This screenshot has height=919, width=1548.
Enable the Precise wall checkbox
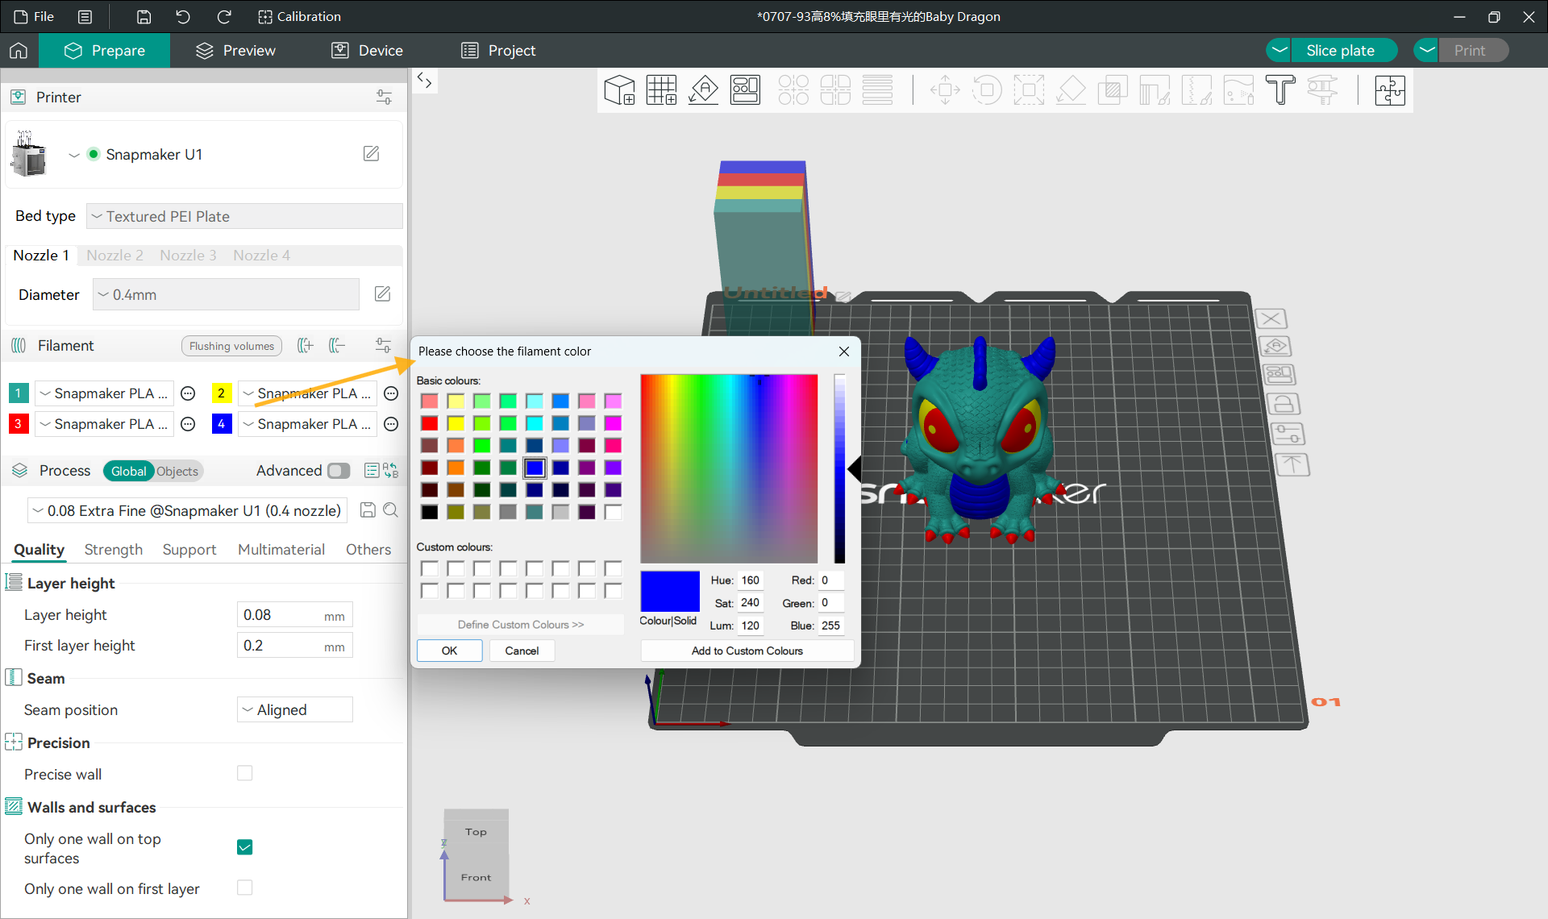click(x=245, y=773)
